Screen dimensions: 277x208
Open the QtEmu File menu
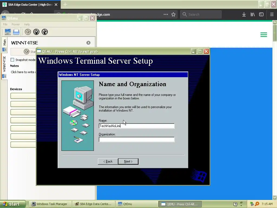point(5,24)
